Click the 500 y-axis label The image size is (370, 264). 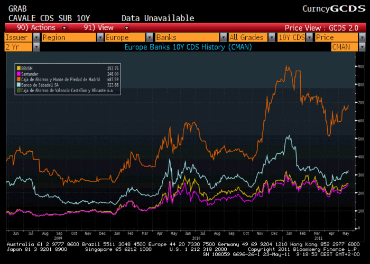pyautogui.click(x=361, y=139)
